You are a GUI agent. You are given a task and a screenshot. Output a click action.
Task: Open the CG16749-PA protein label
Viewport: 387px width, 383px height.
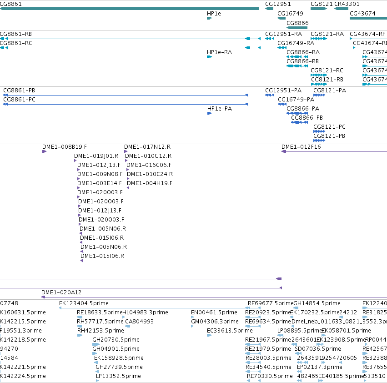point(296,100)
